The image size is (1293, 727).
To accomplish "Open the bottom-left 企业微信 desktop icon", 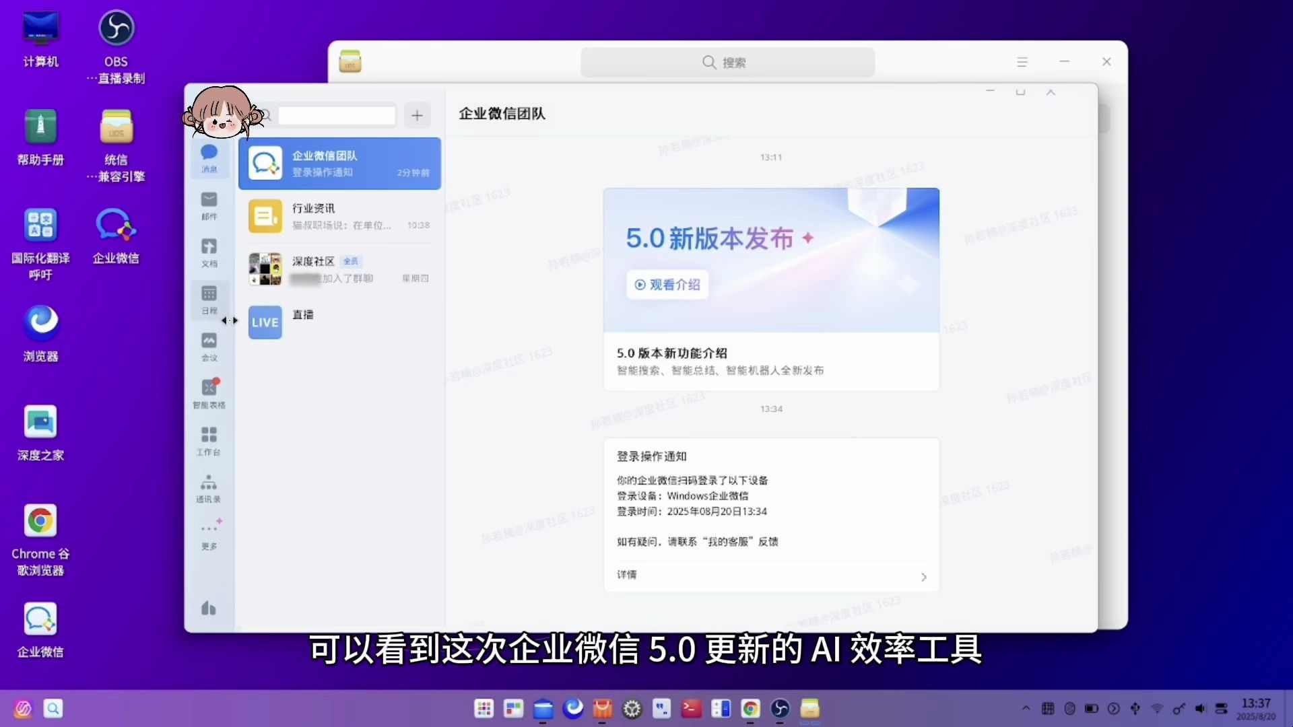I will coord(40,629).
